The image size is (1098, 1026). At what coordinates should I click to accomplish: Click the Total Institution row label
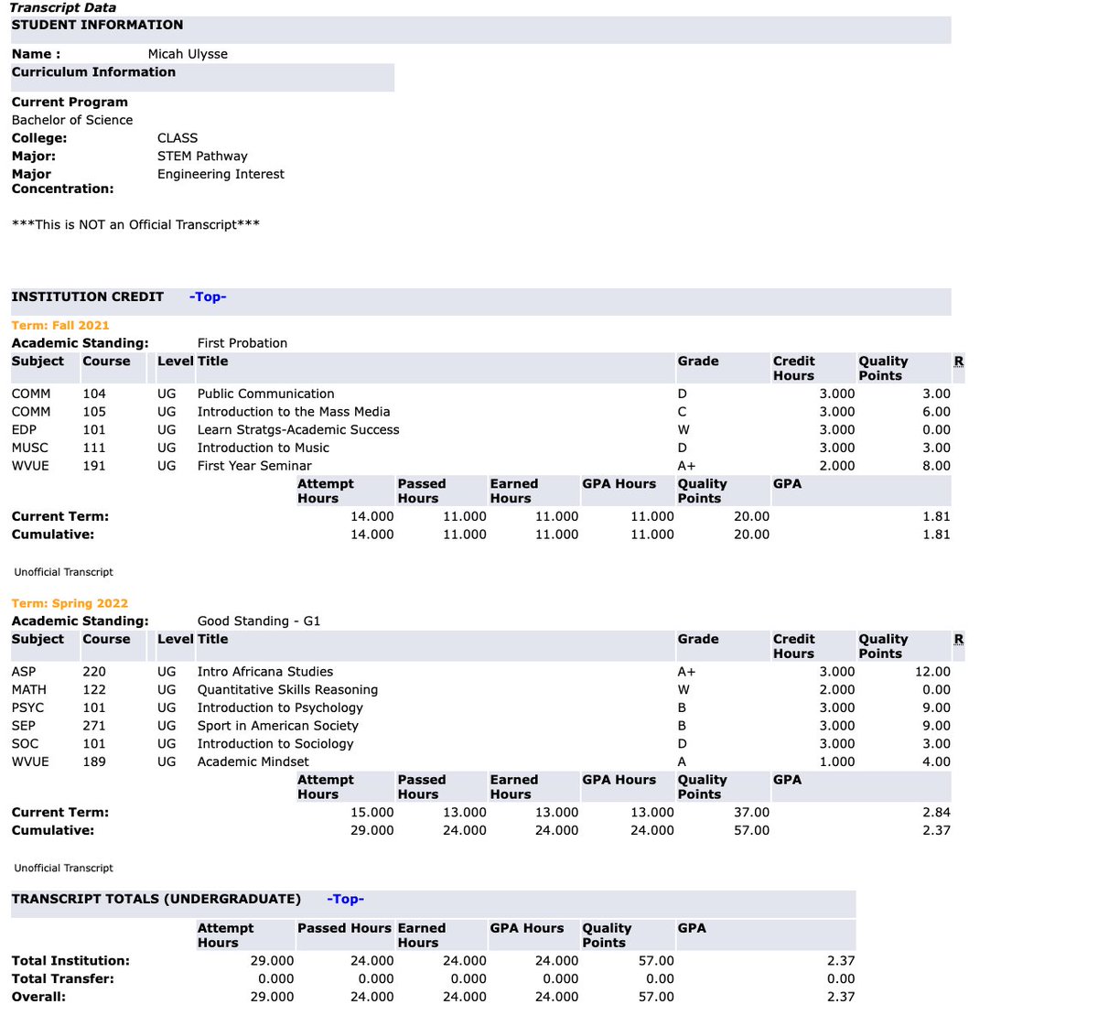70,961
